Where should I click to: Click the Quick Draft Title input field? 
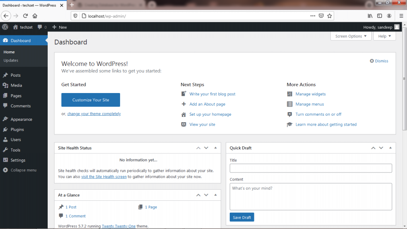coord(310,168)
